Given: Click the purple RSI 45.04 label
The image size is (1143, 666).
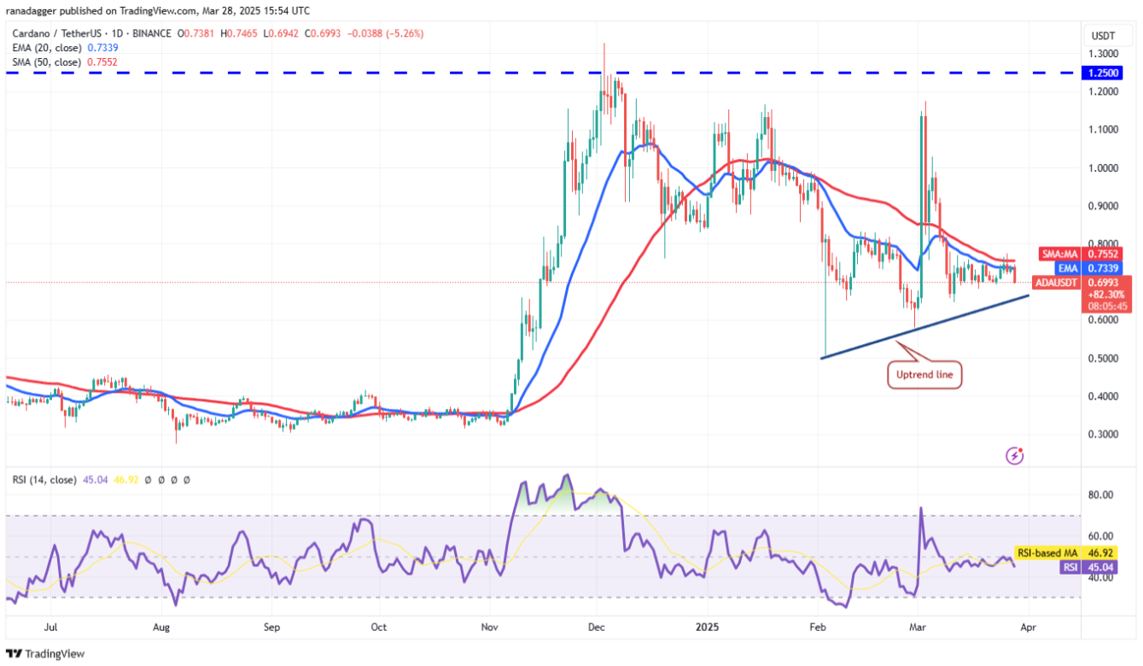Looking at the screenshot, I should click(1108, 566).
